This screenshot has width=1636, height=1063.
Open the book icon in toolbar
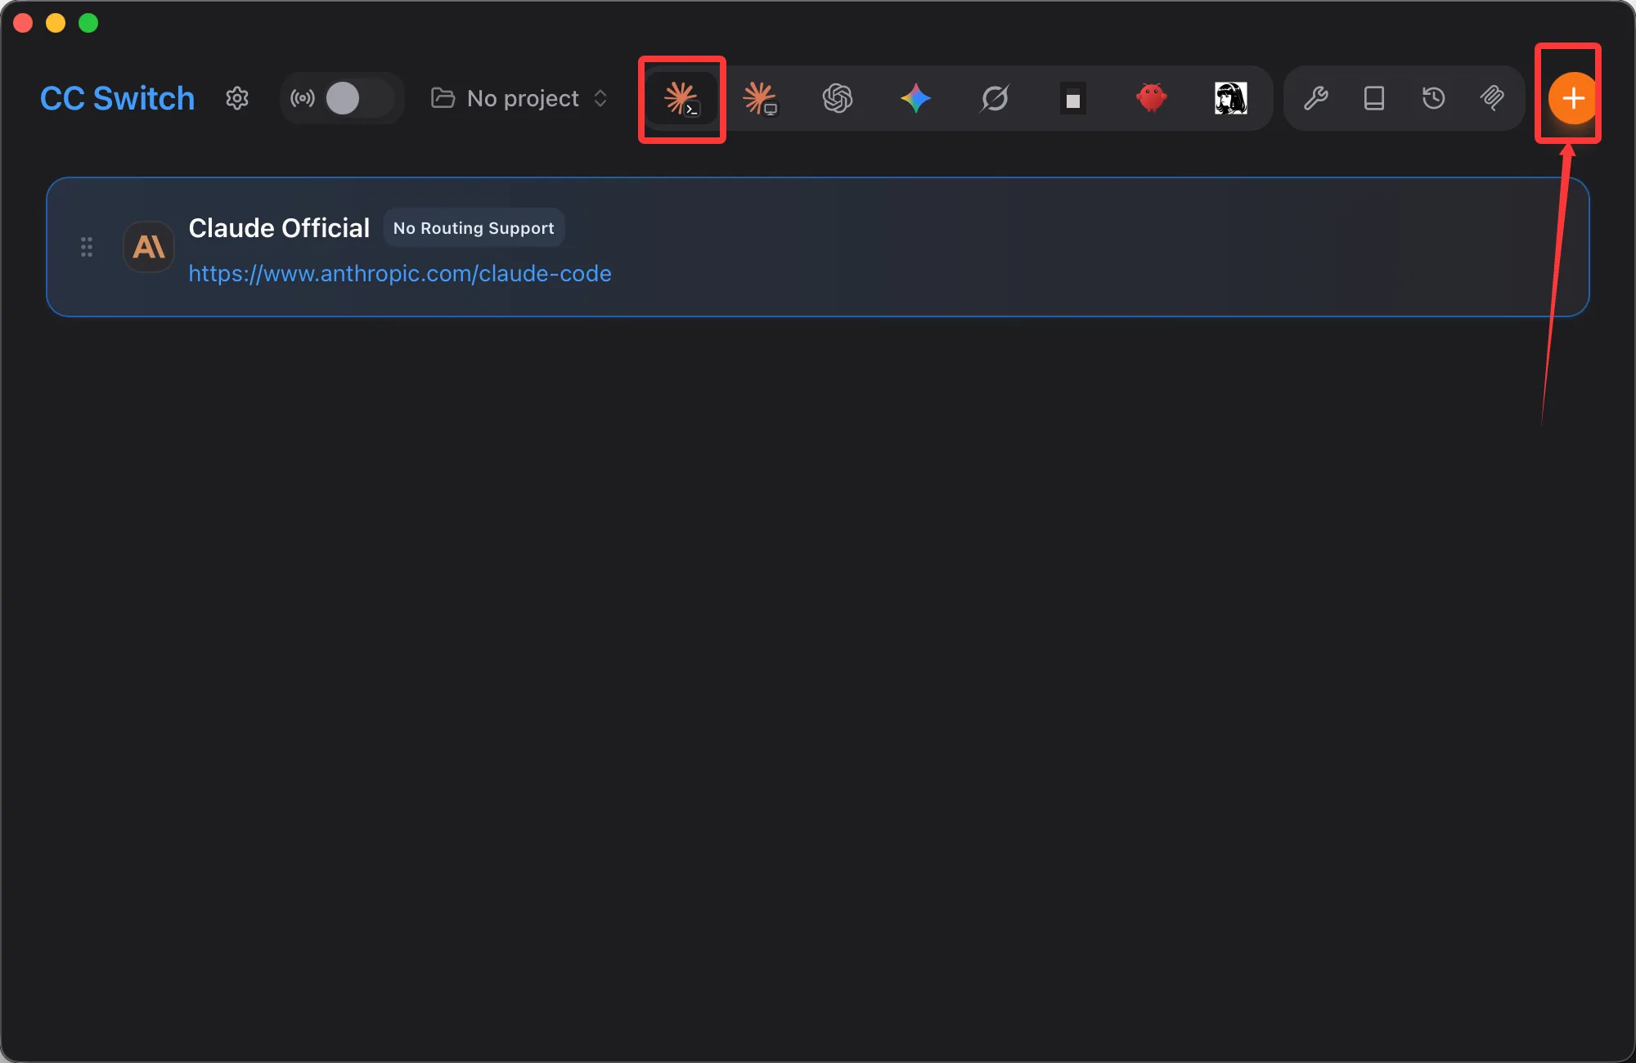[1374, 98]
